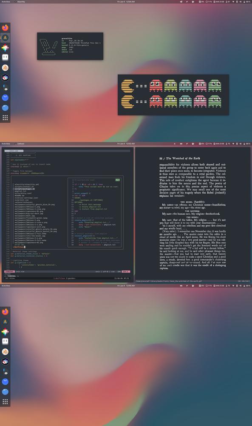
Task: Open Blender from the dock beside the neofetch terminal
Action: pyautogui.click(x=5, y=68)
